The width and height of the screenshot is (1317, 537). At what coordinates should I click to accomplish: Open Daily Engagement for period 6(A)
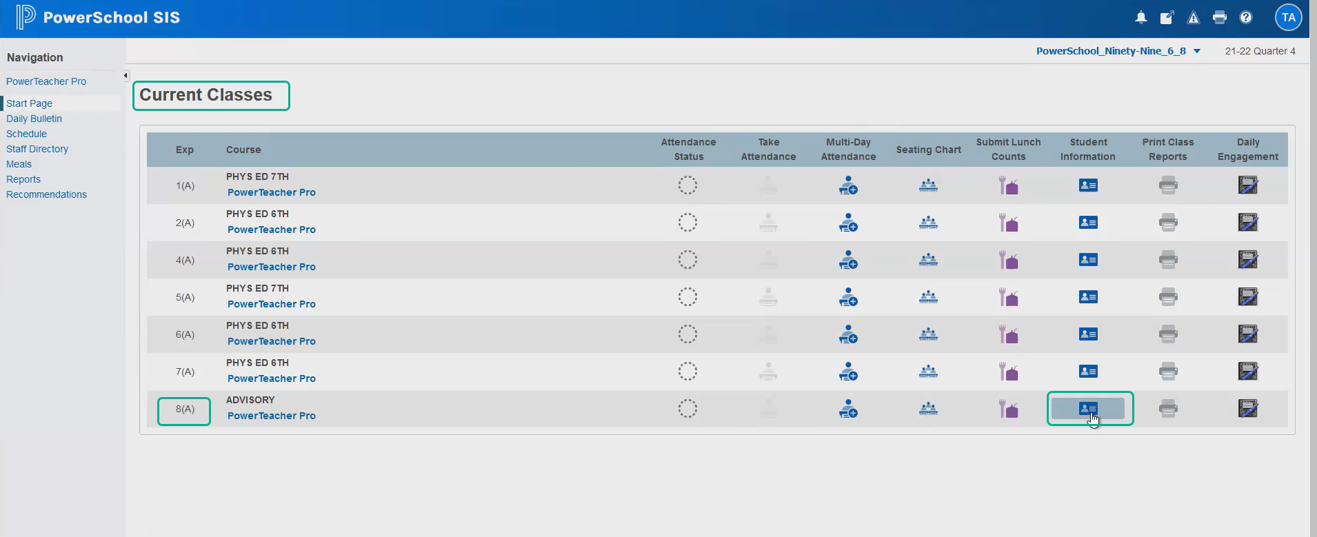1247,334
